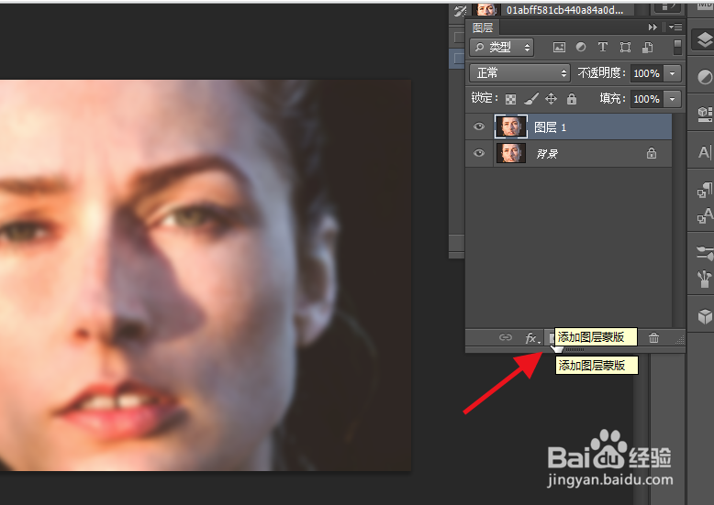Filter layers by type (T) icon
Viewport: 714px width, 505px height.
coord(602,47)
